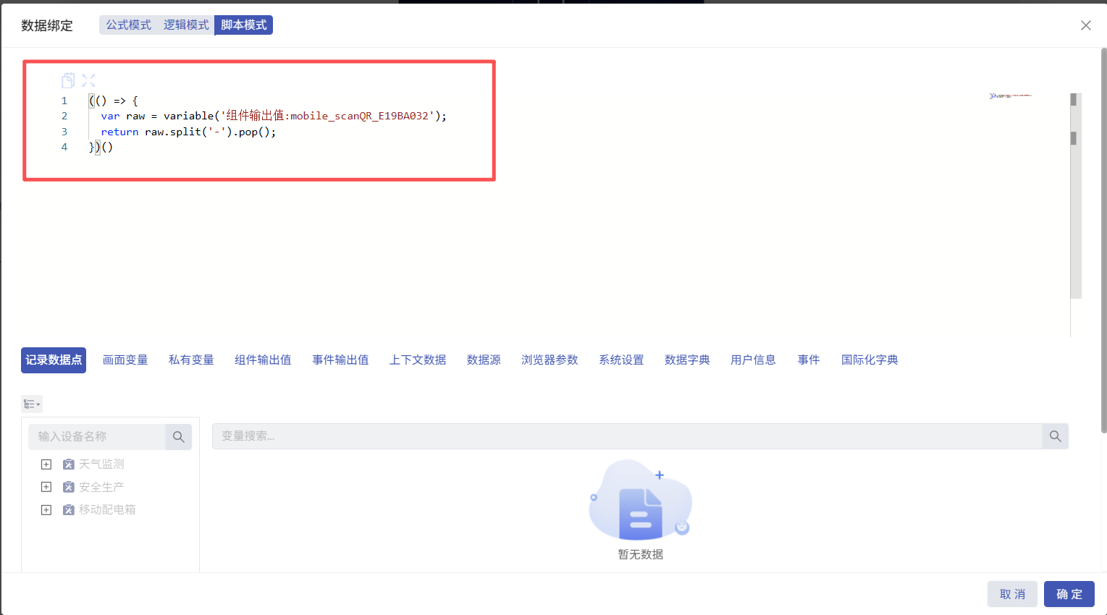Viewport: 1107px width, 615px height.
Task: Click the 确定 confirm button
Action: point(1069,594)
